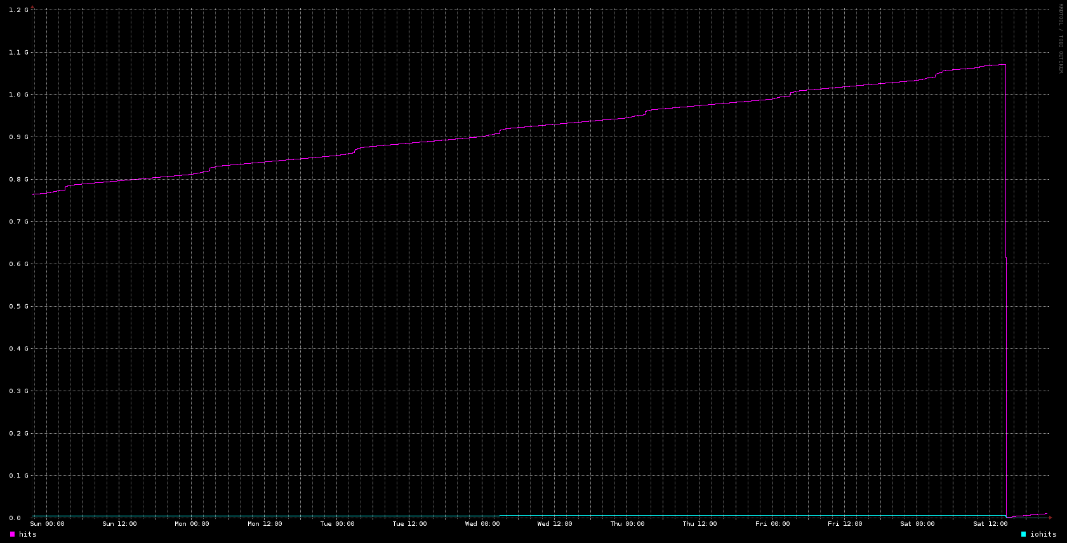Click the cyan iohits legend swatch
The image size is (1067, 543).
1023,535
